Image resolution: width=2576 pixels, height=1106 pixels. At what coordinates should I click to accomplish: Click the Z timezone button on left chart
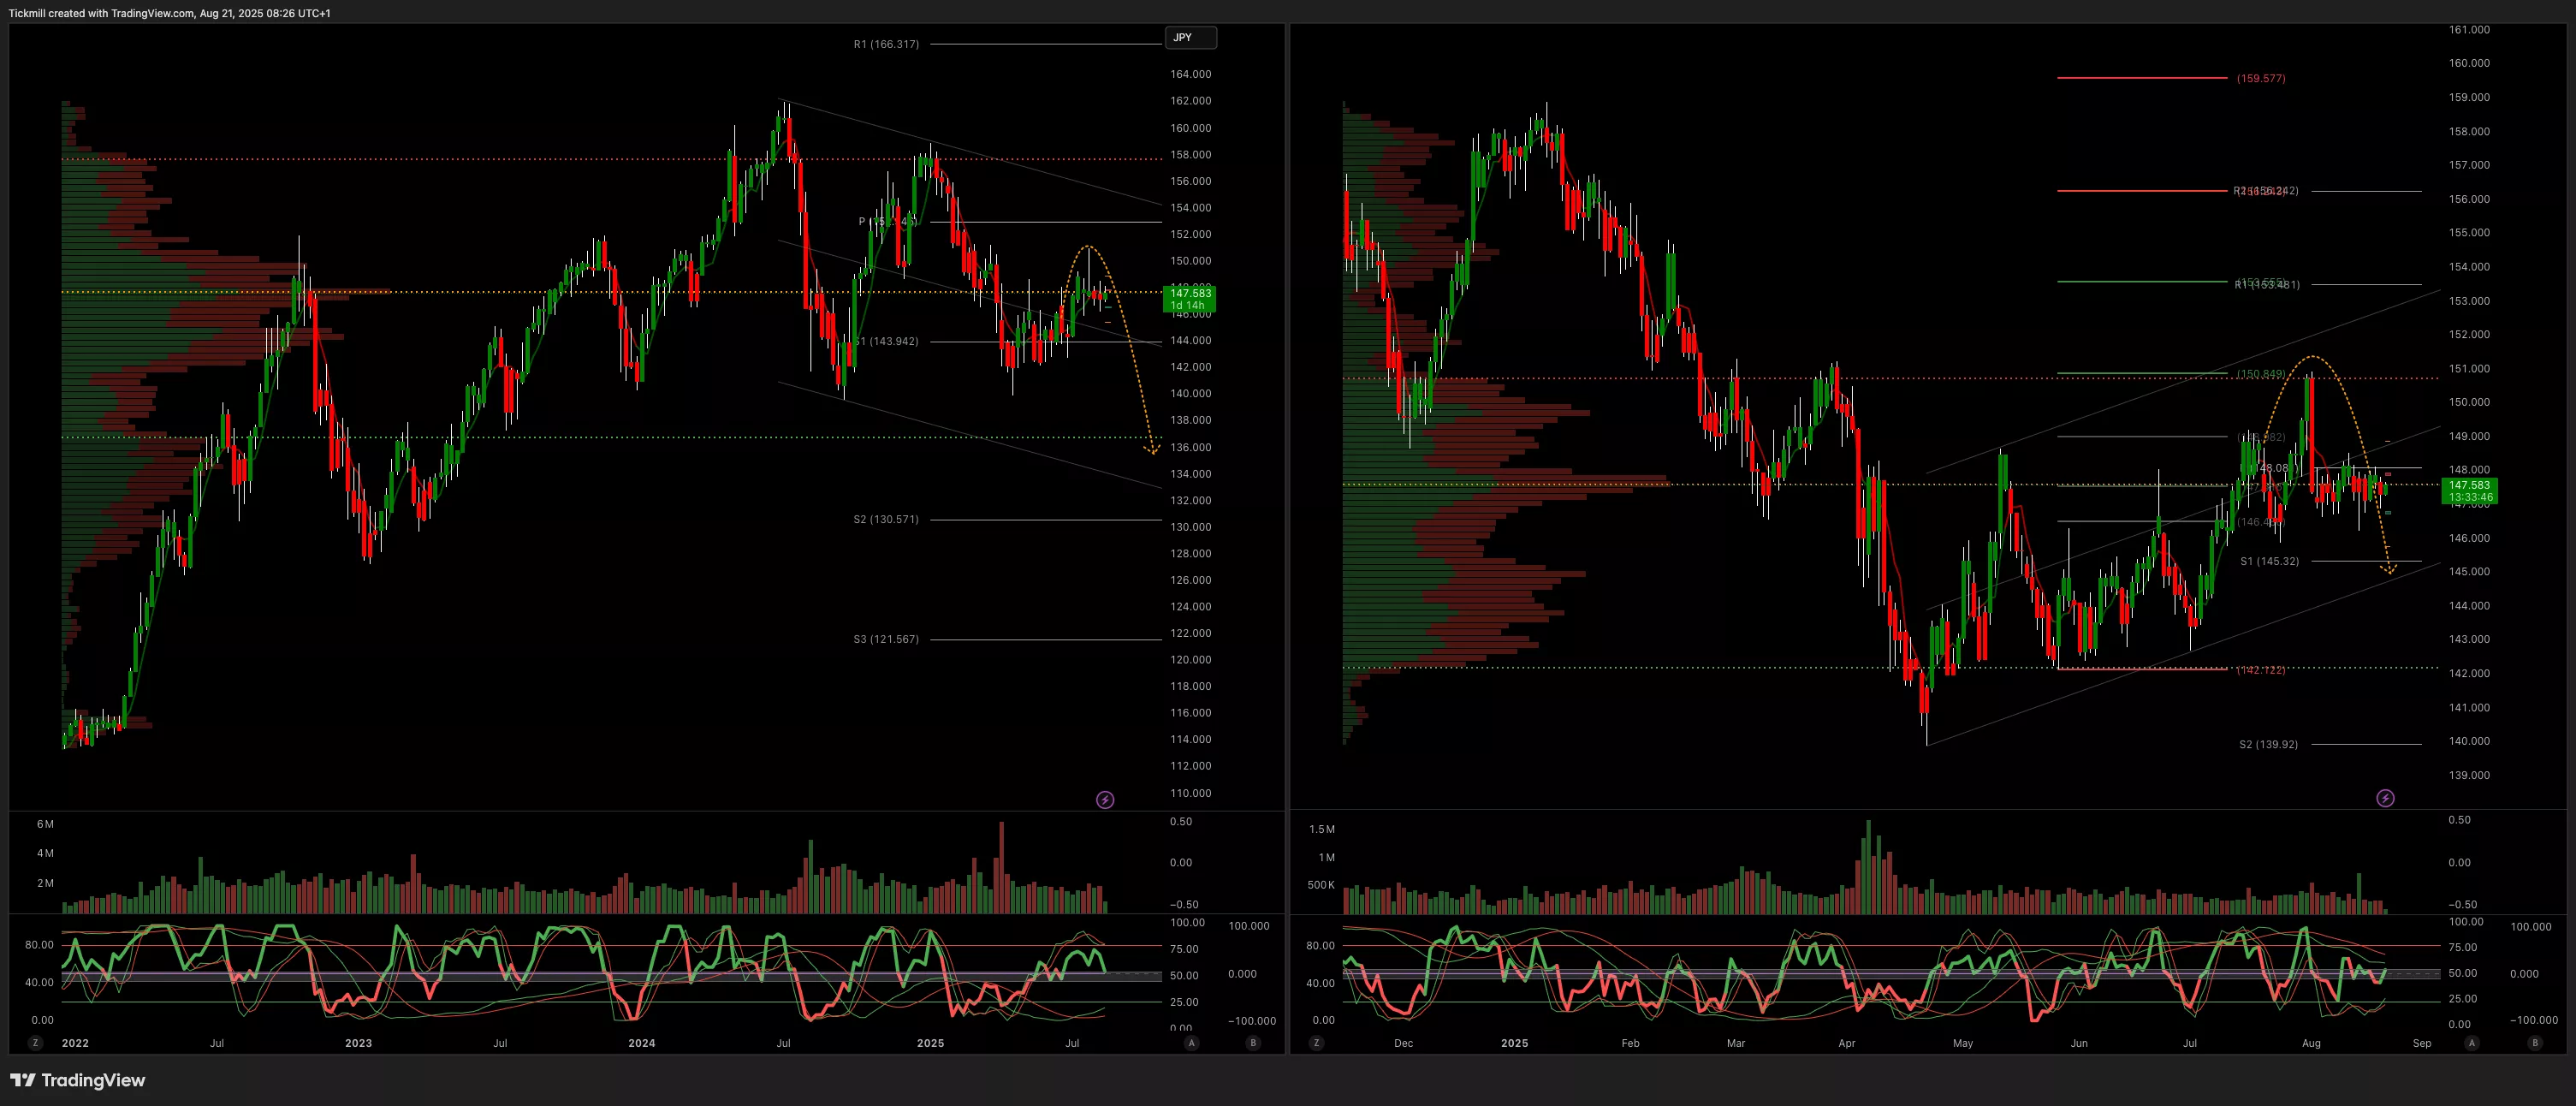click(35, 1043)
